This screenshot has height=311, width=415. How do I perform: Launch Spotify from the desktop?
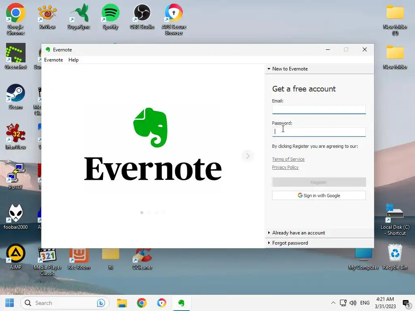(110, 16)
